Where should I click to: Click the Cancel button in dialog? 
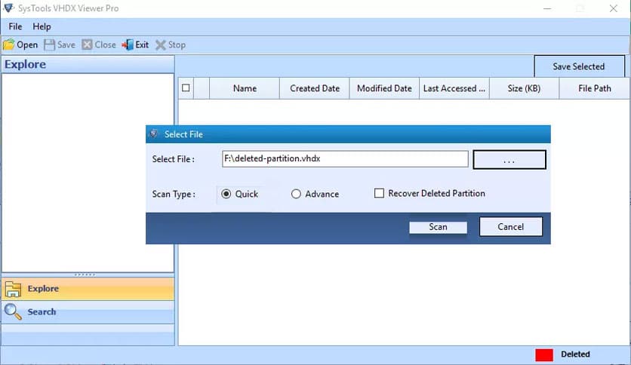[511, 227]
